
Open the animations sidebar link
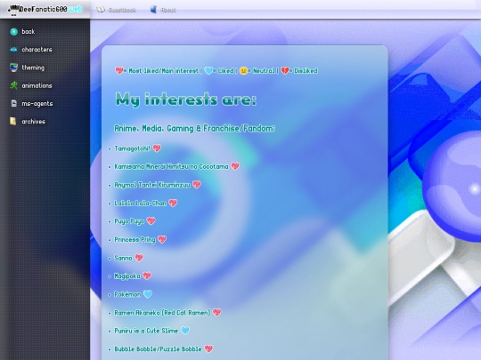point(37,85)
